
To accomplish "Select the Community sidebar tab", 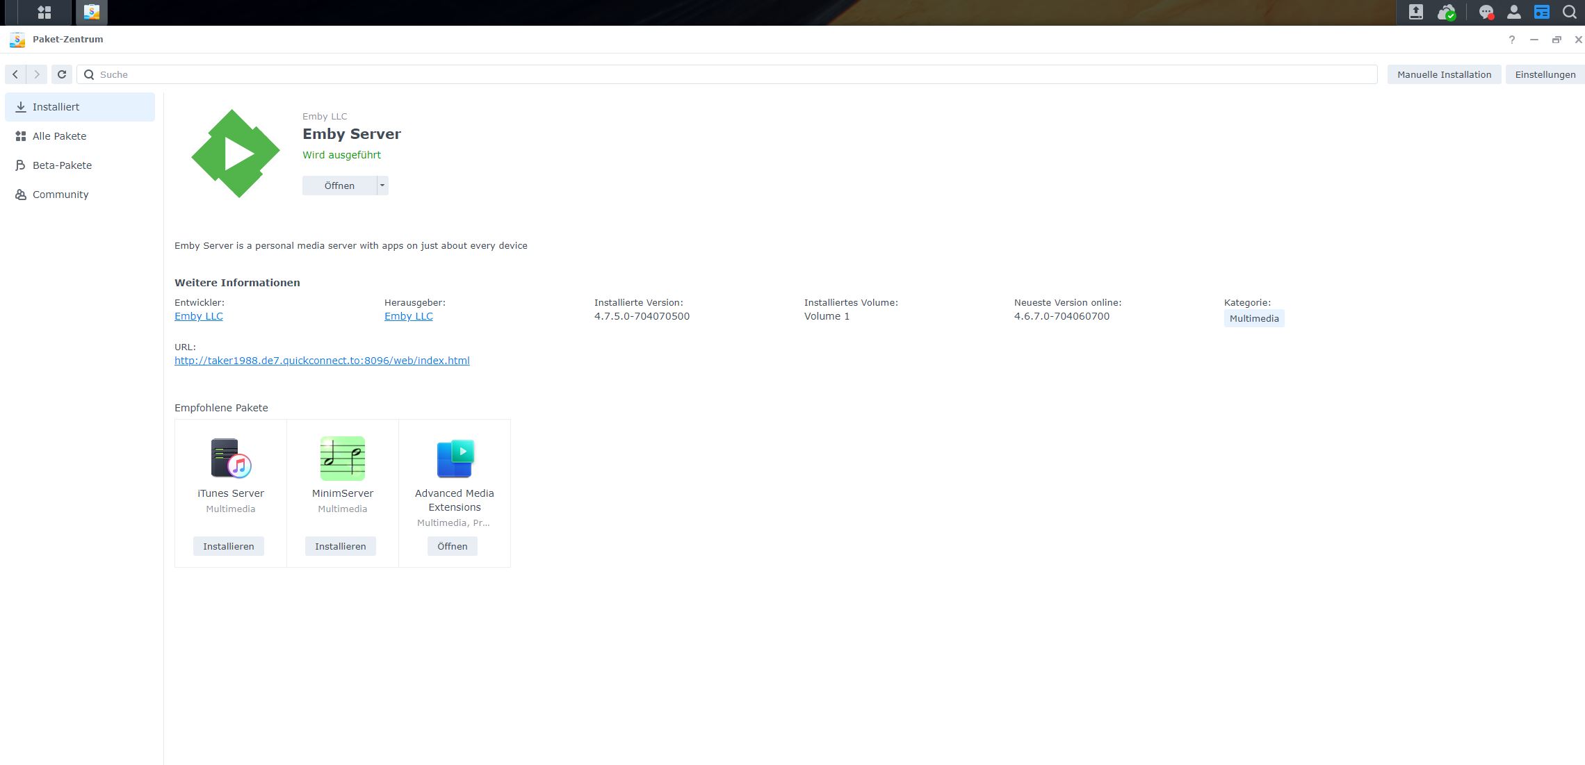I will coord(80,195).
